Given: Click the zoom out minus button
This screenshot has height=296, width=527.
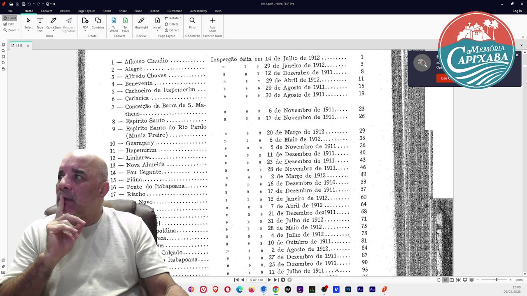Looking at the screenshot, I should (x=478, y=280).
